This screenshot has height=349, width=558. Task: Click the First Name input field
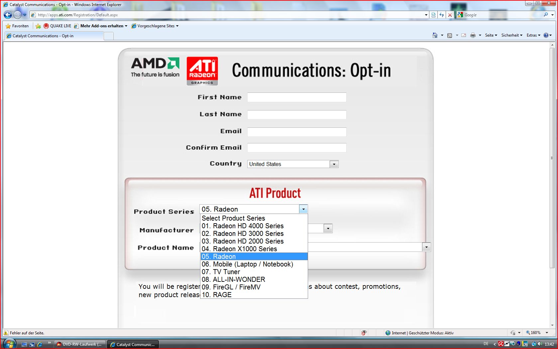pyautogui.click(x=297, y=97)
